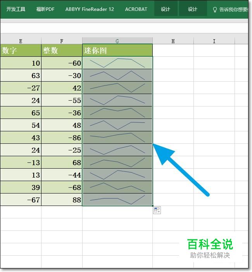Select the cell containing 65
The width and height of the screenshot is (252, 272).
pos(21,113)
